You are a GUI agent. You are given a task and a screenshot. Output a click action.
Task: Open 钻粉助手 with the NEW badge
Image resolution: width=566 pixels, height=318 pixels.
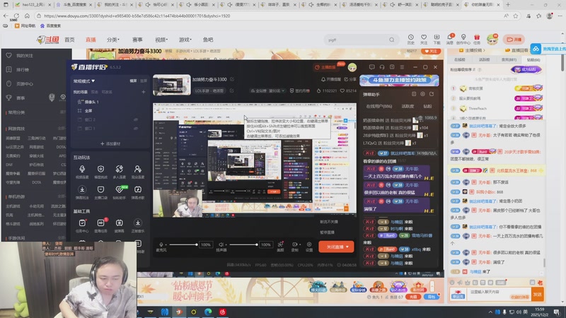tap(119, 192)
